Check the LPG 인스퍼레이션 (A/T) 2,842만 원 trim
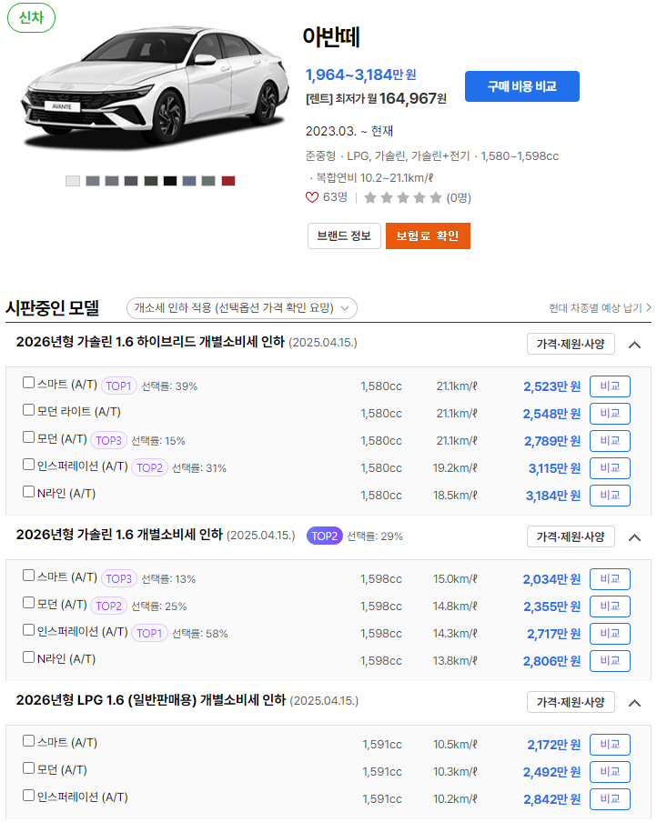The width and height of the screenshot is (667, 822). 28,796
